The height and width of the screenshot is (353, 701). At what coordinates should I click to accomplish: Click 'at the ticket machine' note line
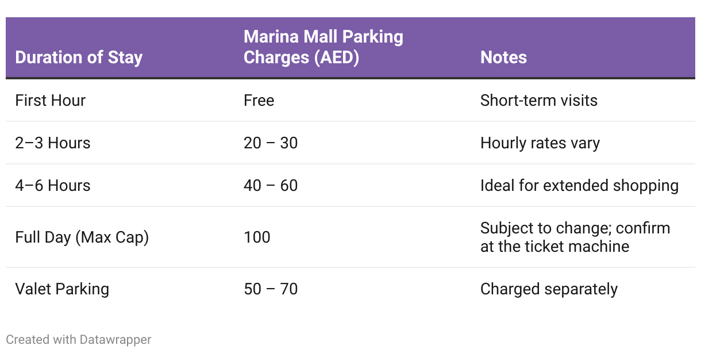coord(554,246)
